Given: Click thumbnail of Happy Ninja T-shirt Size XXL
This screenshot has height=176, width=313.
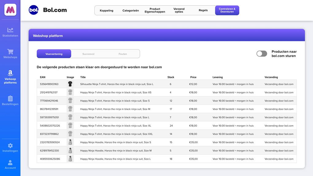Looking at the screenshot, I should point(70,134).
